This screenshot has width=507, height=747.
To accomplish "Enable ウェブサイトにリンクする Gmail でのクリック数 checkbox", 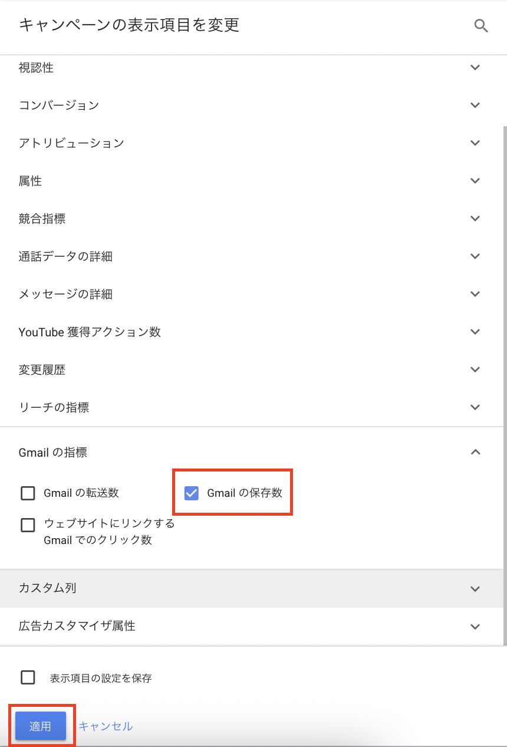I will point(28,525).
